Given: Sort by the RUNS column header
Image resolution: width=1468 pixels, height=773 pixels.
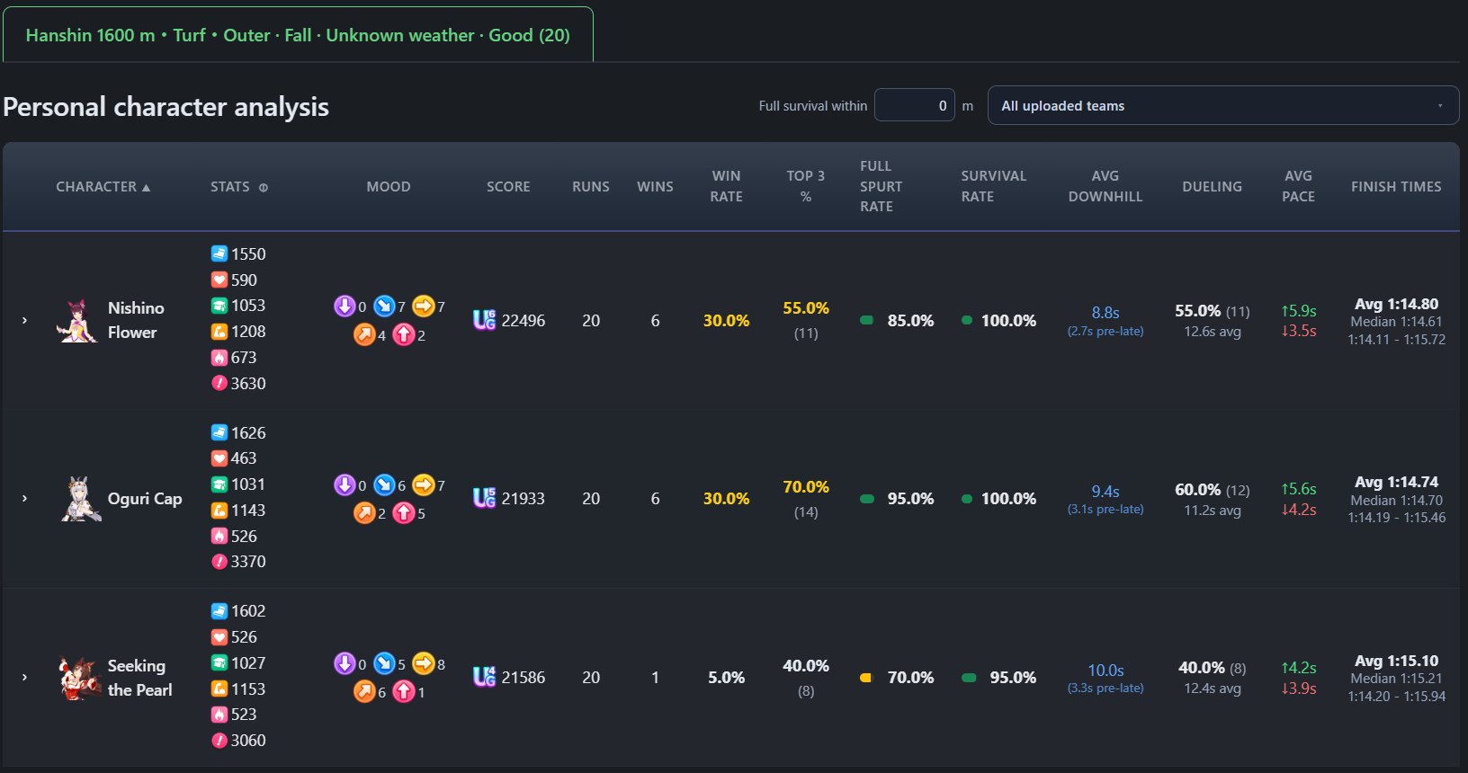Looking at the screenshot, I should (591, 187).
